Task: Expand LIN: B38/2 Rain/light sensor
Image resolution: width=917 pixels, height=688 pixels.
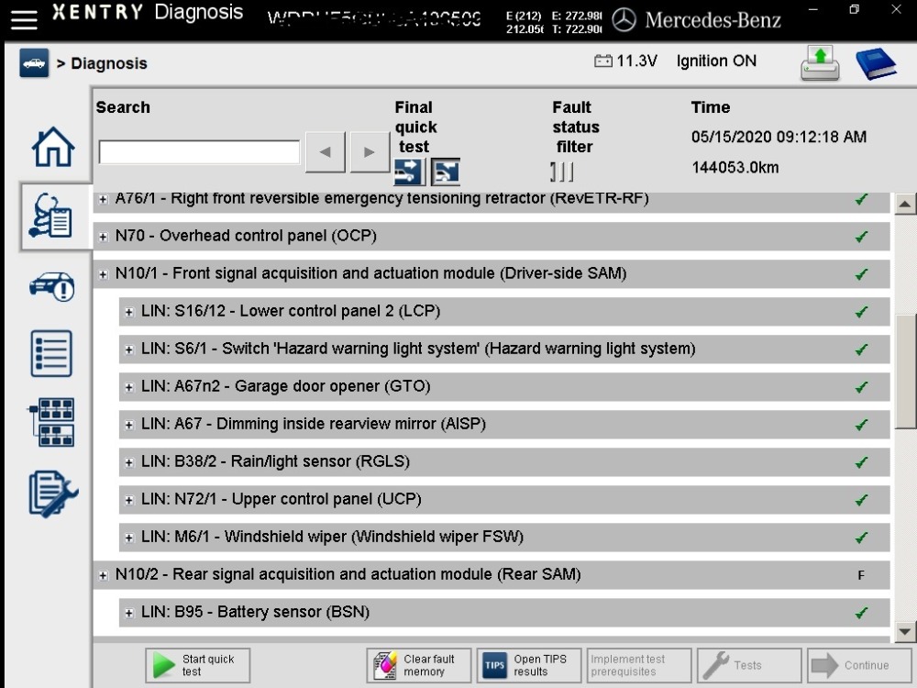Action: pyautogui.click(x=128, y=462)
